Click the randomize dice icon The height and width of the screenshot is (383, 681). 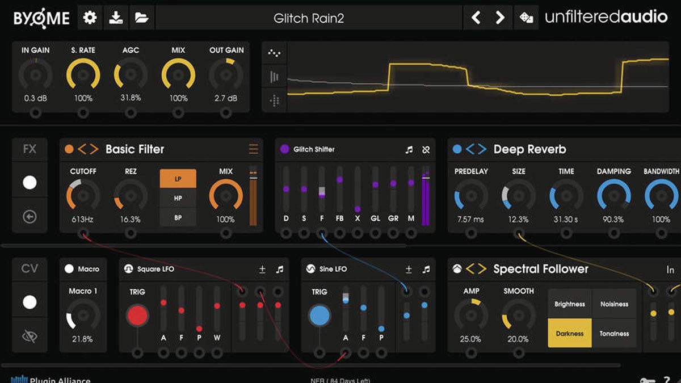pyautogui.click(x=526, y=18)
